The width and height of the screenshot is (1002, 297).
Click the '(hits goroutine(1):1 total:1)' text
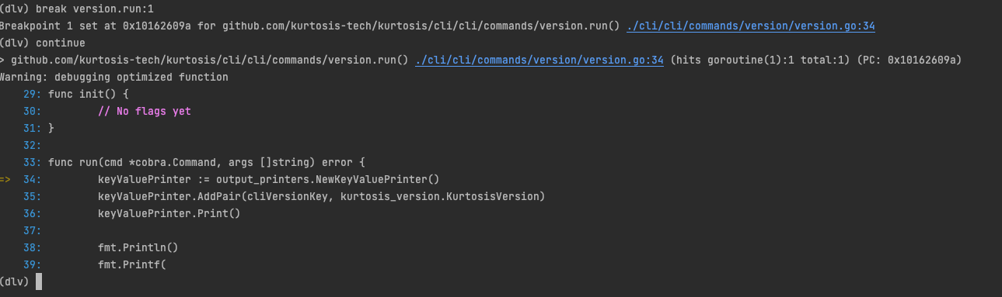tap(760, 60)
